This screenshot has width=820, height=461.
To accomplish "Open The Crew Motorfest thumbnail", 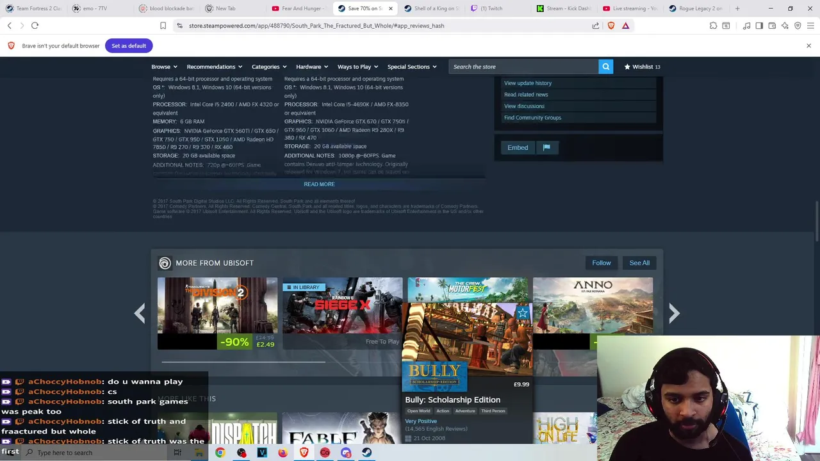I will click(x=468, y=290).
